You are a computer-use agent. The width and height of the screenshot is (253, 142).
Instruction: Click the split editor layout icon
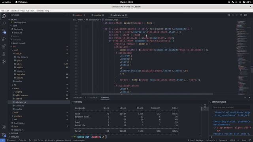click(245, 15)
